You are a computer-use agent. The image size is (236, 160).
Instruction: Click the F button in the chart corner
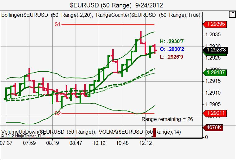click(x=232, y=15)
